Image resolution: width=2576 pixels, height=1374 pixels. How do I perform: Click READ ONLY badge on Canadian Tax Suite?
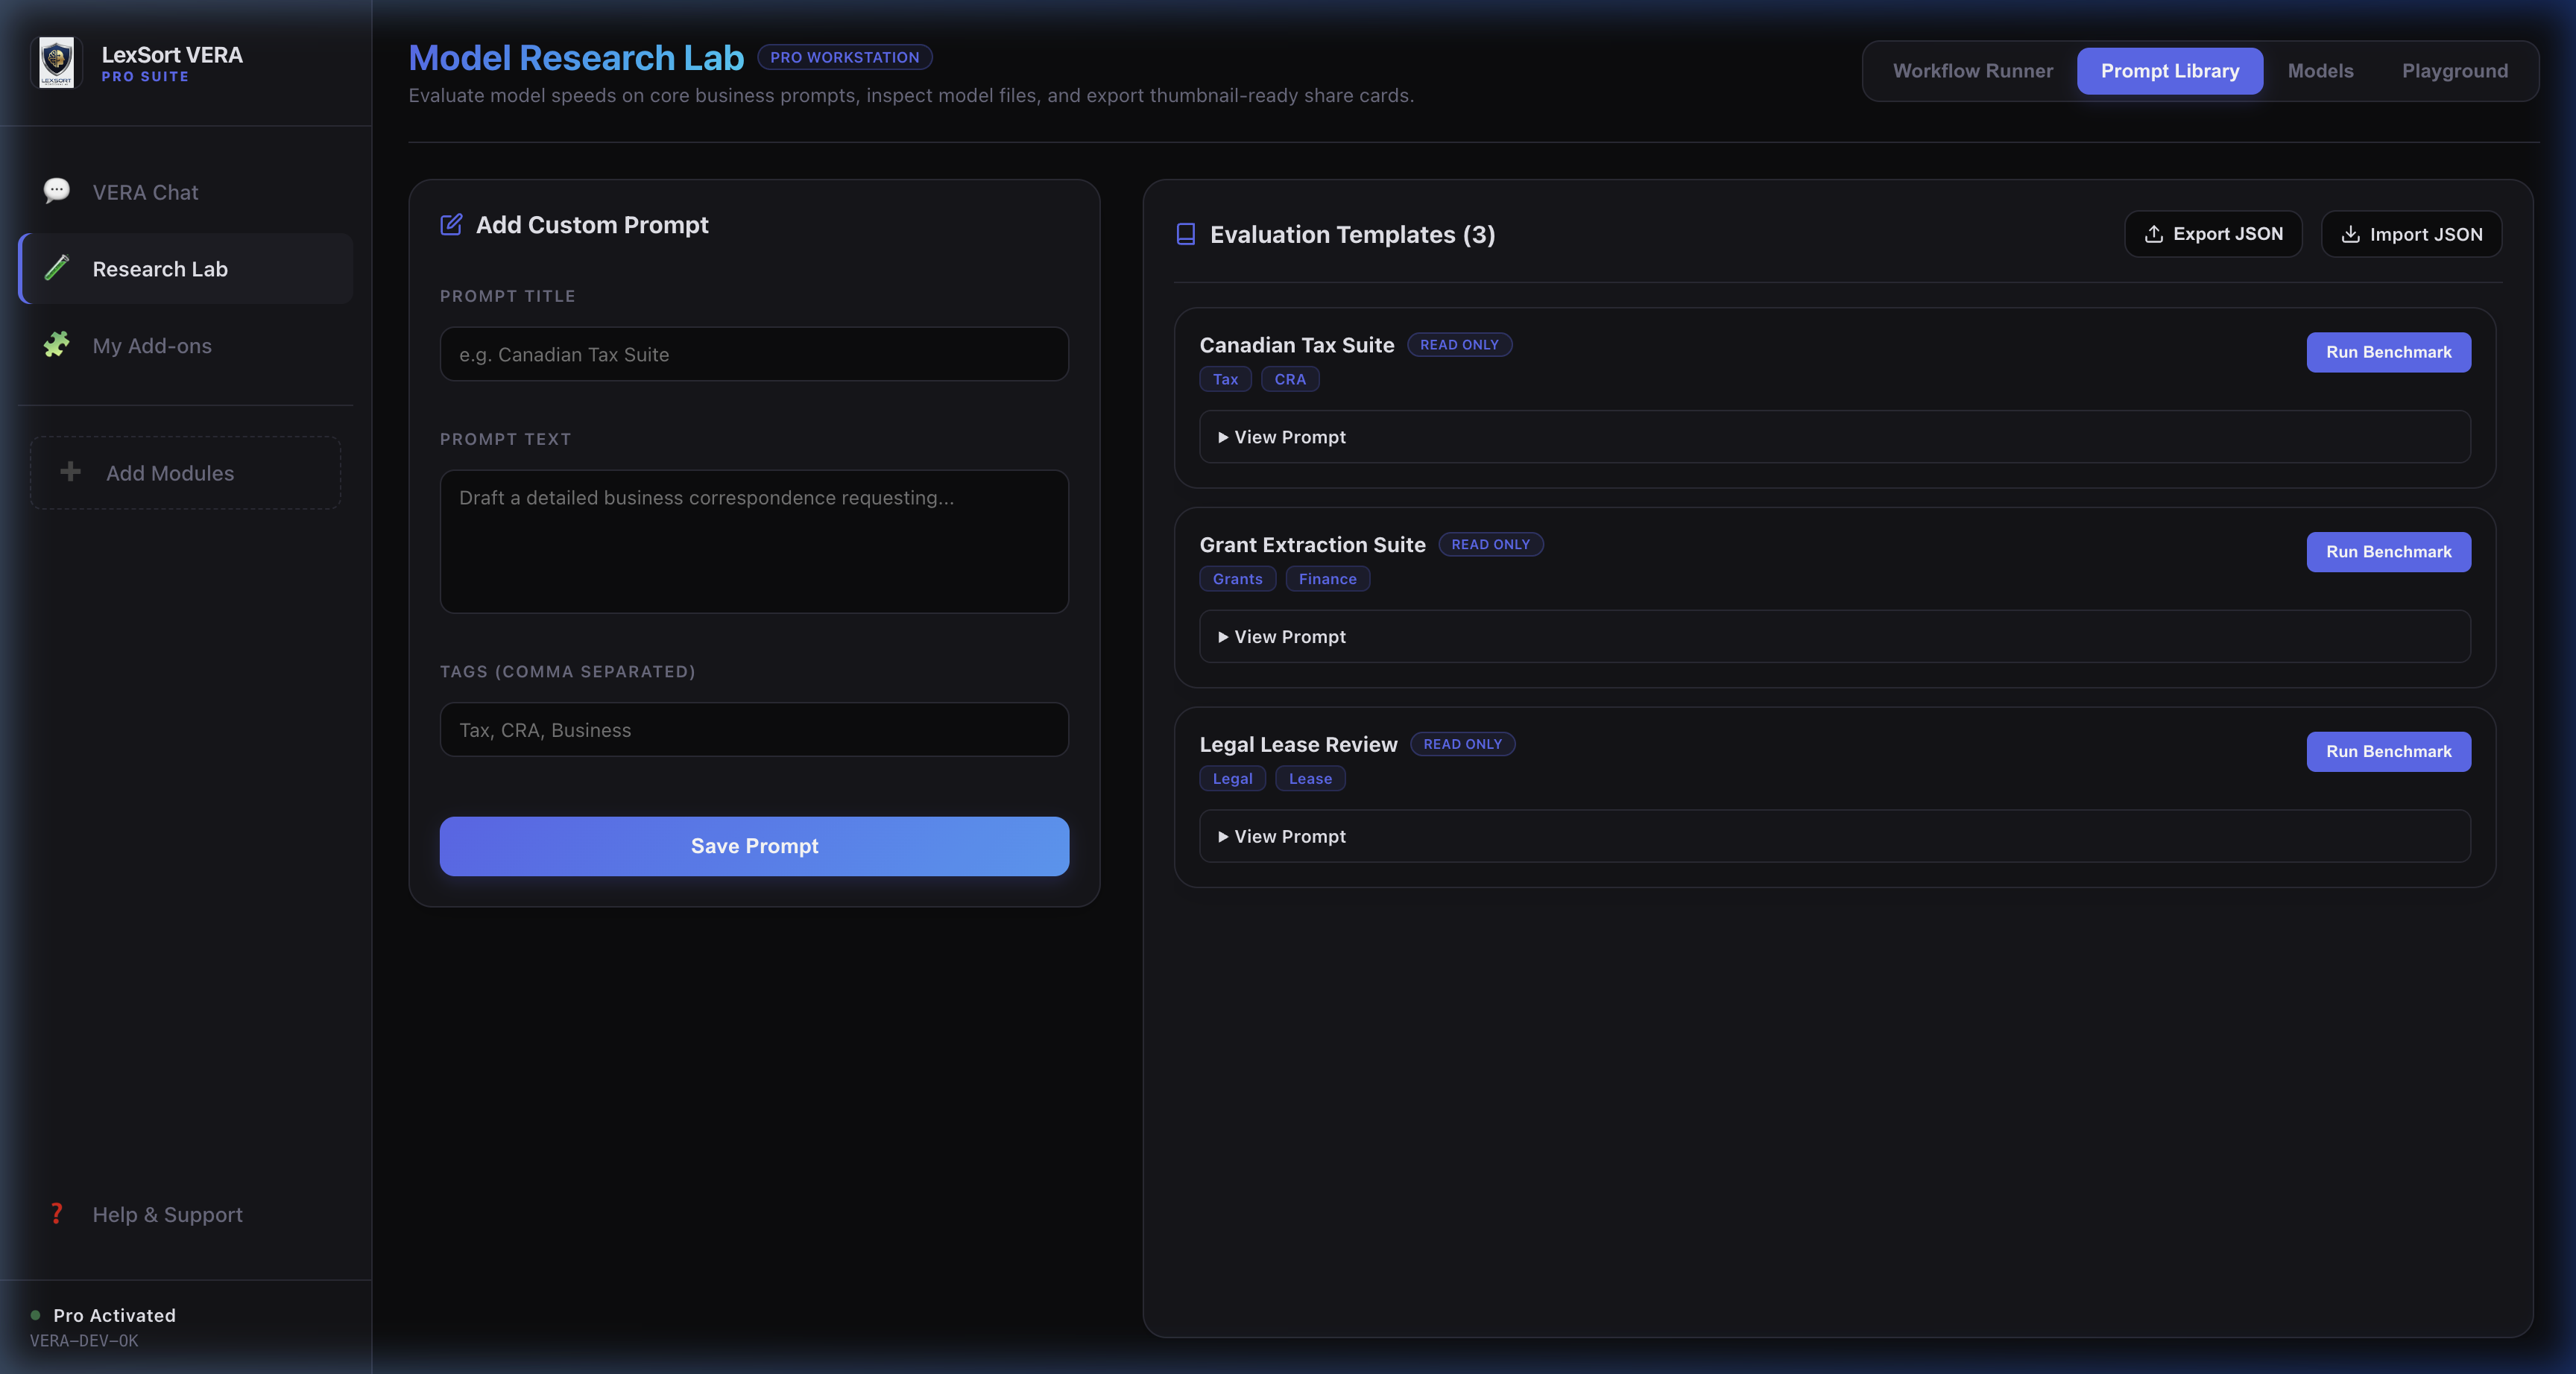pyautogui.click(x=1459, y=344)
